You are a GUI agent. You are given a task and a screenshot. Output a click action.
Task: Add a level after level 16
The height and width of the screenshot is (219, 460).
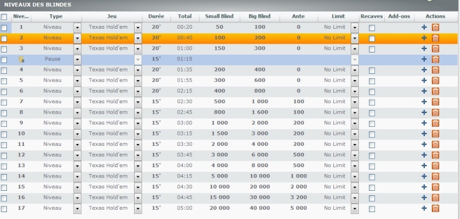coord(424,198)
